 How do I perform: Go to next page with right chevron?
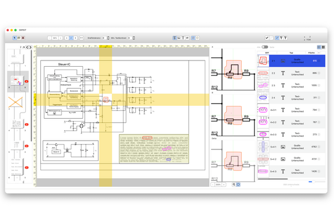tap(30, 47)
